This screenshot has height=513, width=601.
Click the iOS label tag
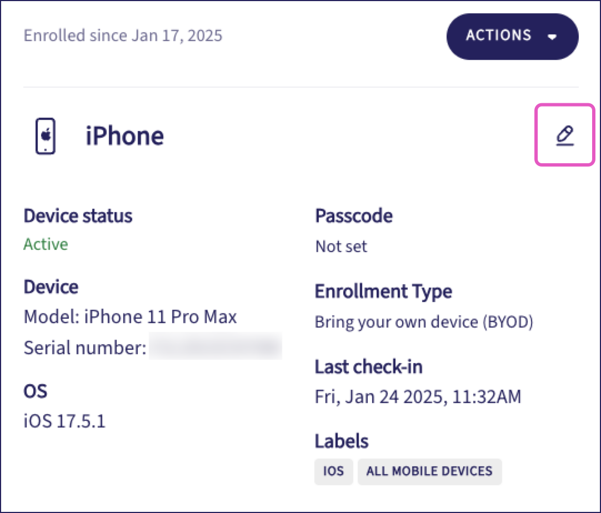333,471
